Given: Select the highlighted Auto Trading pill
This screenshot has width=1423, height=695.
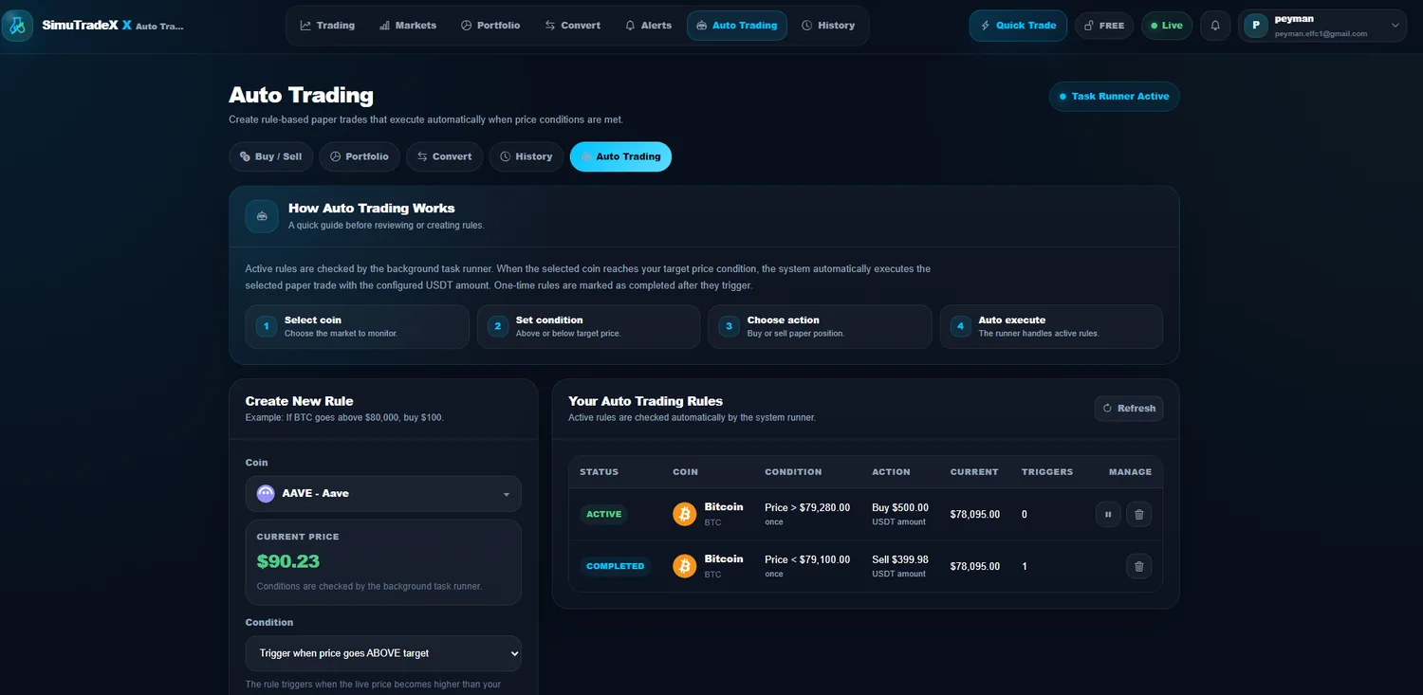Looking at the screenshot, I should 620,156.
